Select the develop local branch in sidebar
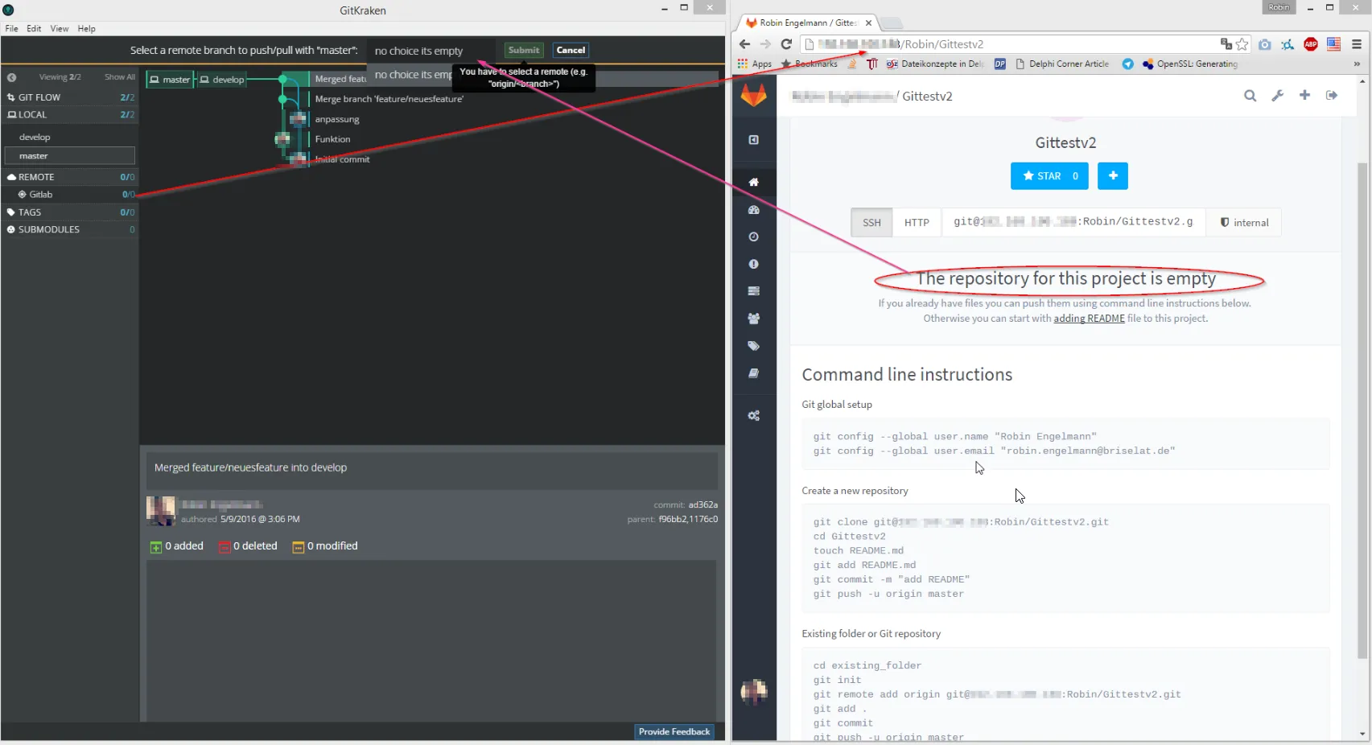This screenshot has width=1372, height=745. pos(70,138)
